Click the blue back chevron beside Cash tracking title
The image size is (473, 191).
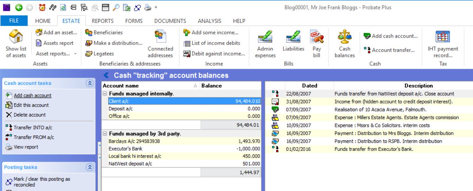(106, 75)
